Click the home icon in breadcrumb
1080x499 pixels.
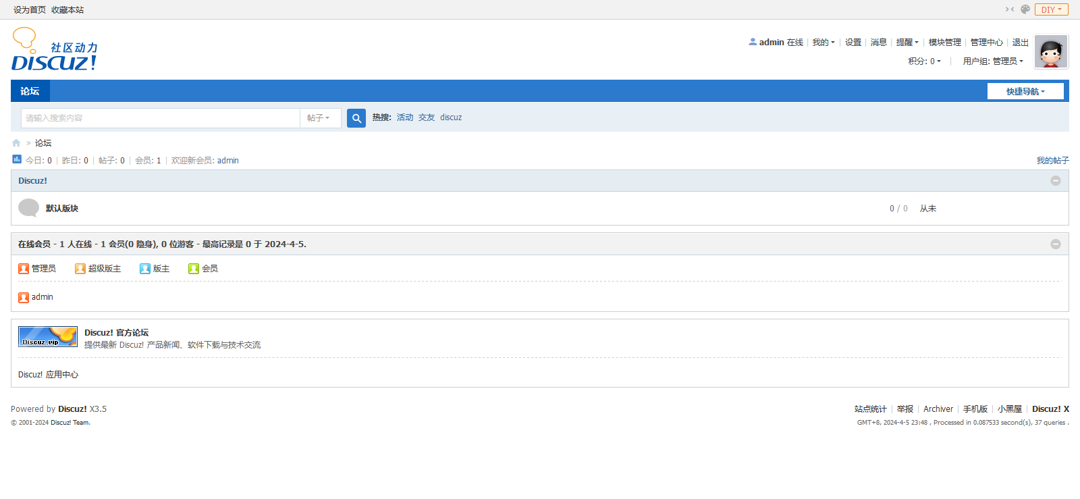pyautogui.click(x=16, y=143)
